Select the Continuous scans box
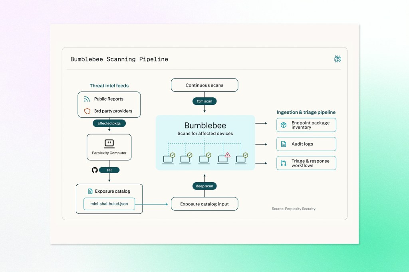Screen dimensions: 409x272 coord(204,85)
